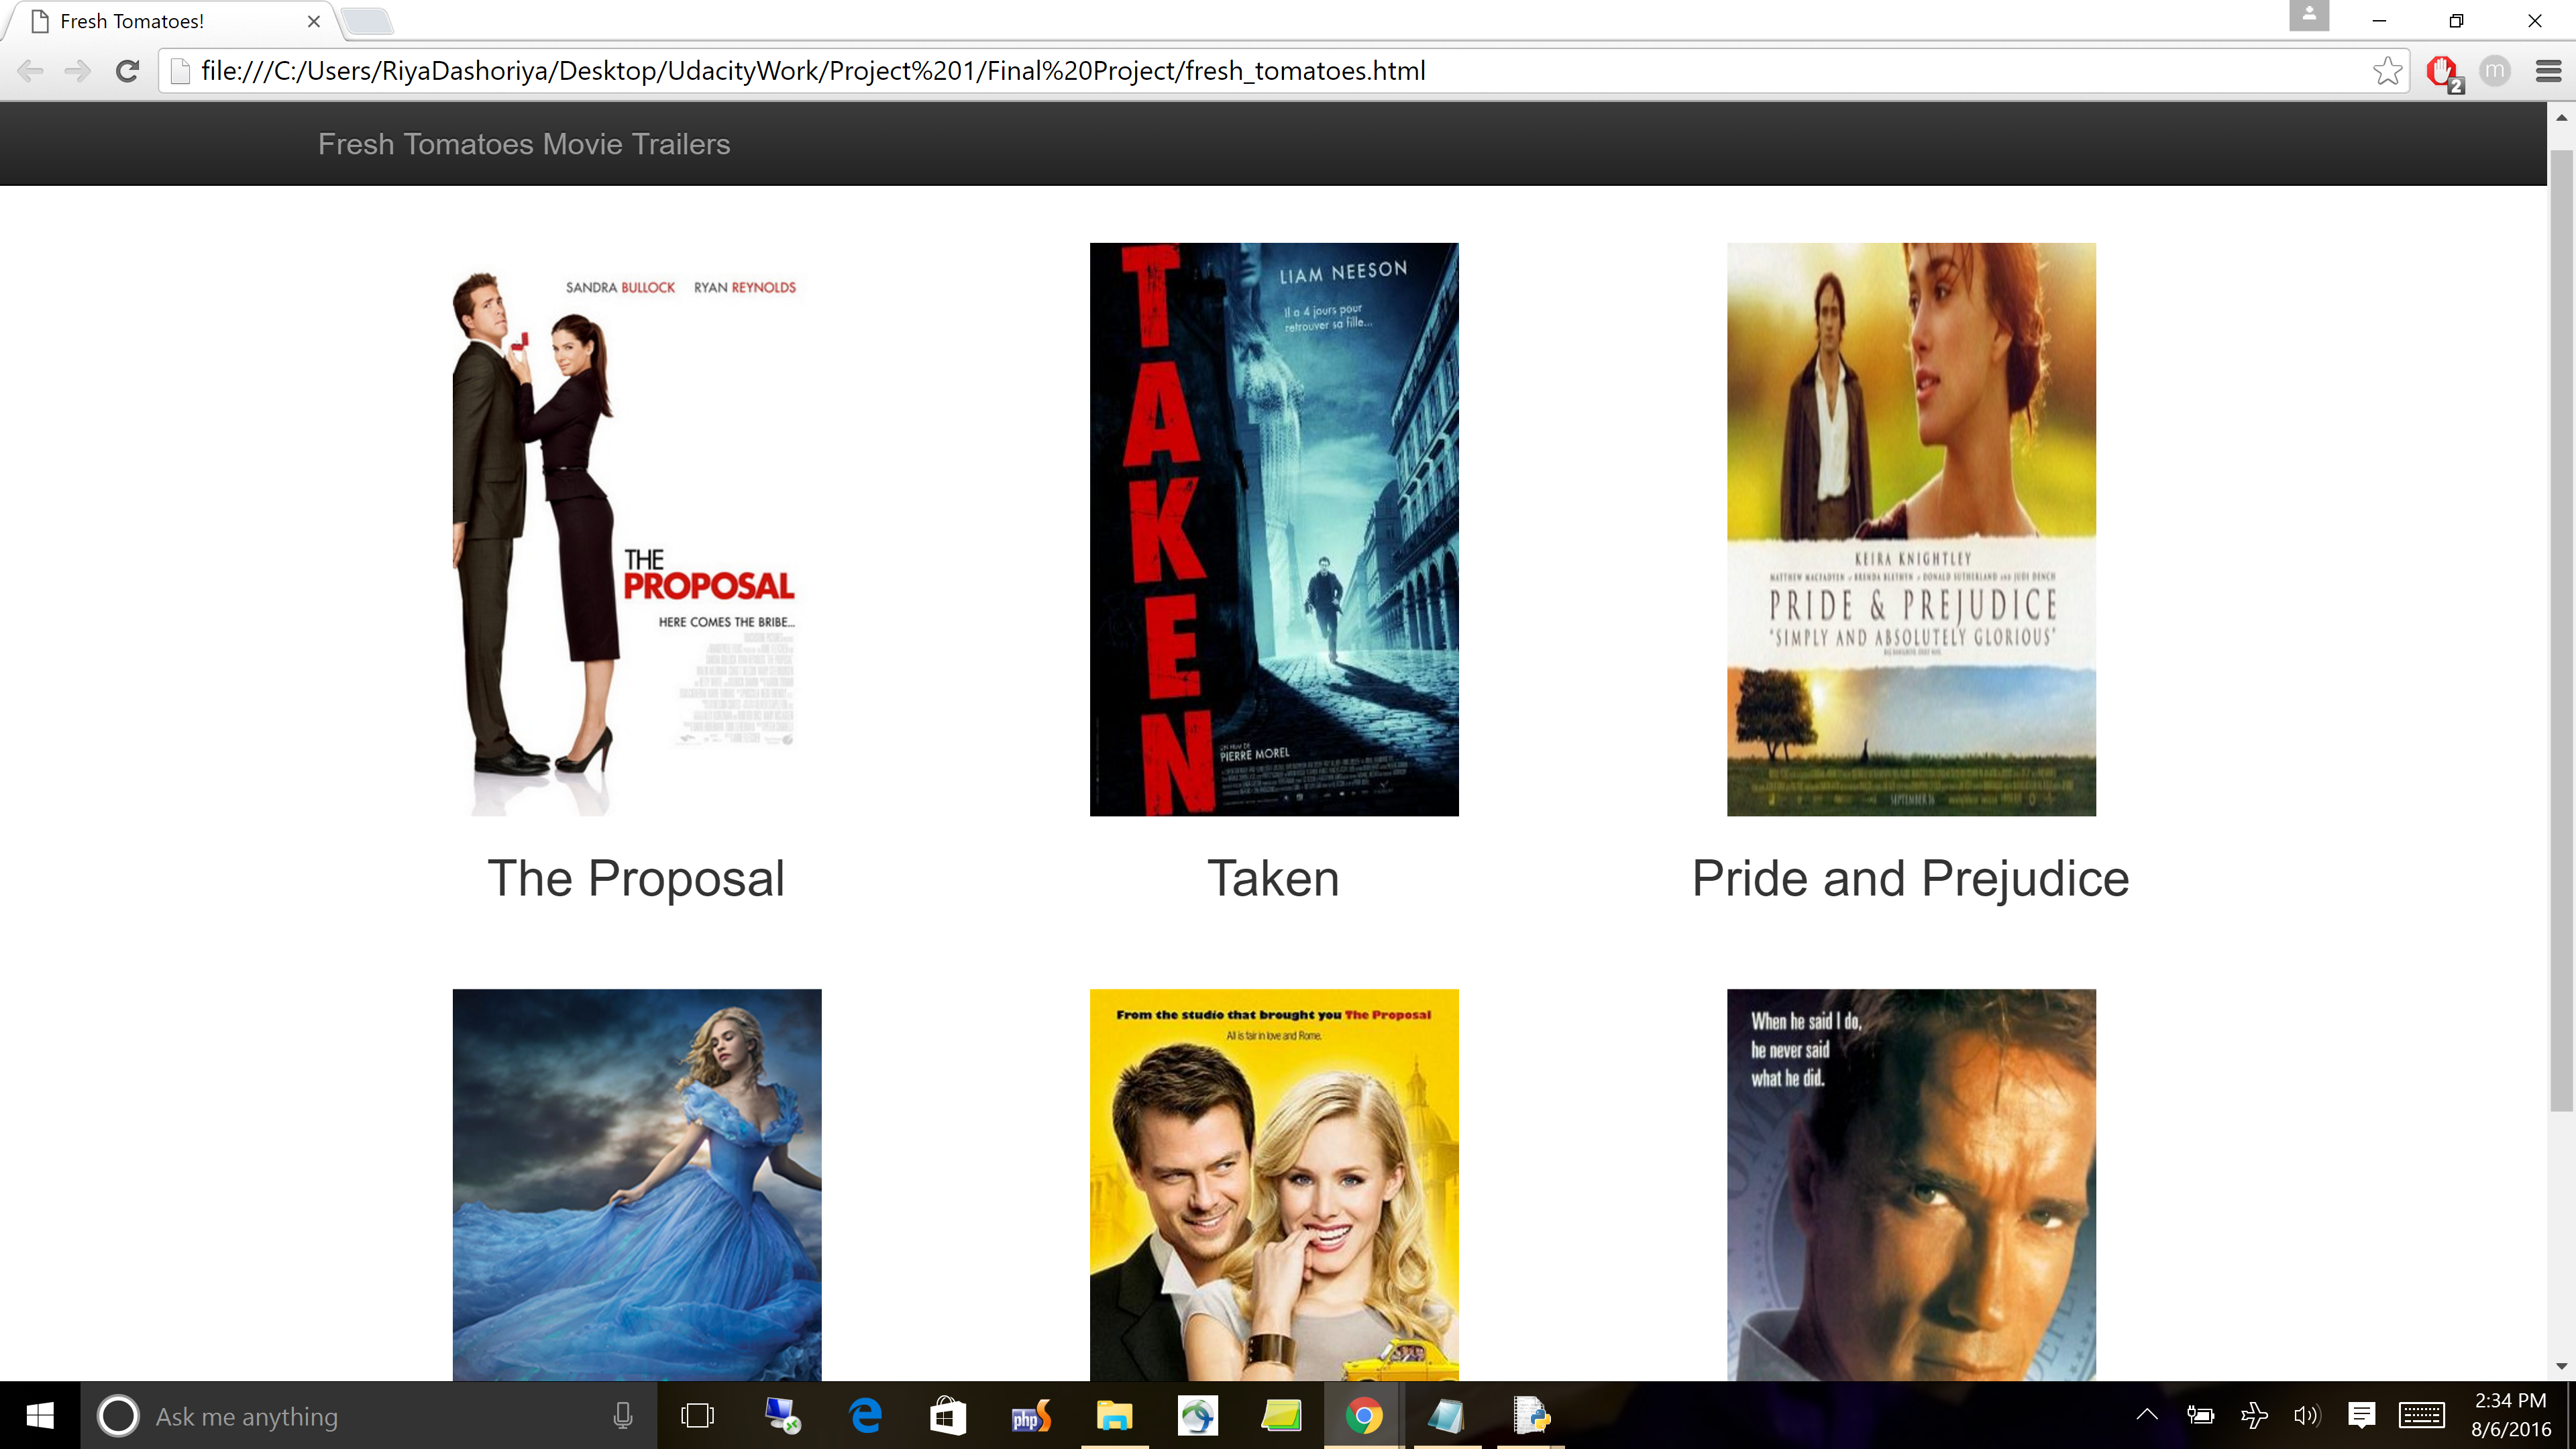Open the clock showing 2:34 PM
Image resolution: width=2576 pixels, height=1449 pixels.
click(2510, 1415)
